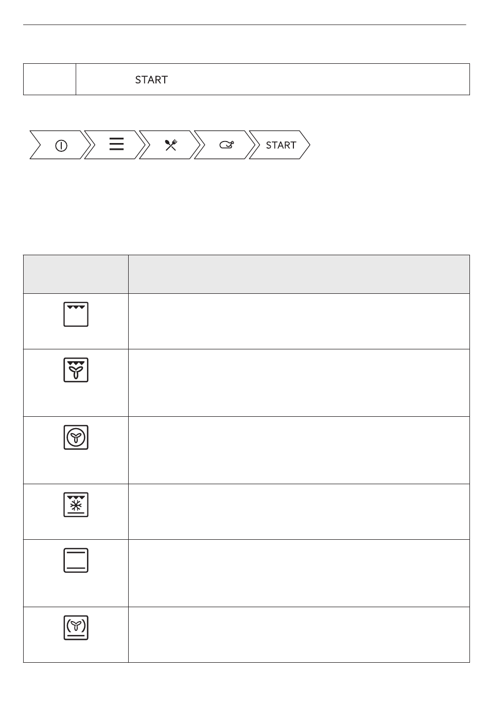Image resolution: width=489 pixels, height=707 pixels.
Task: Select the grill heating function icon
Action: (76, 314)
